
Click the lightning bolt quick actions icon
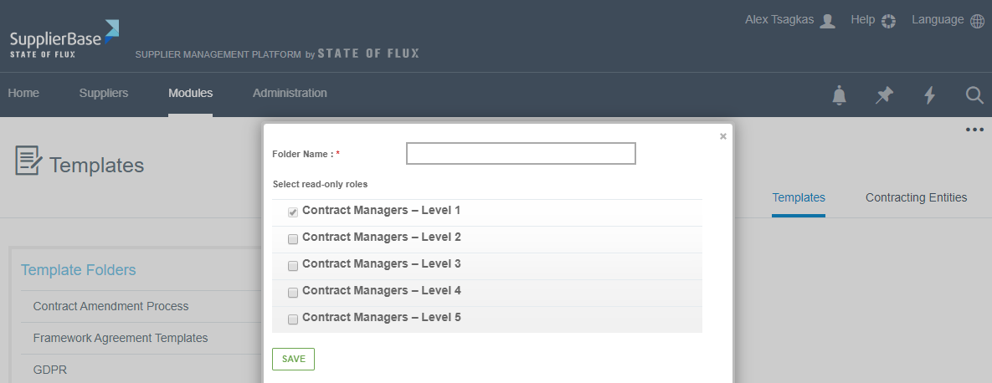[x=929, y=95]
